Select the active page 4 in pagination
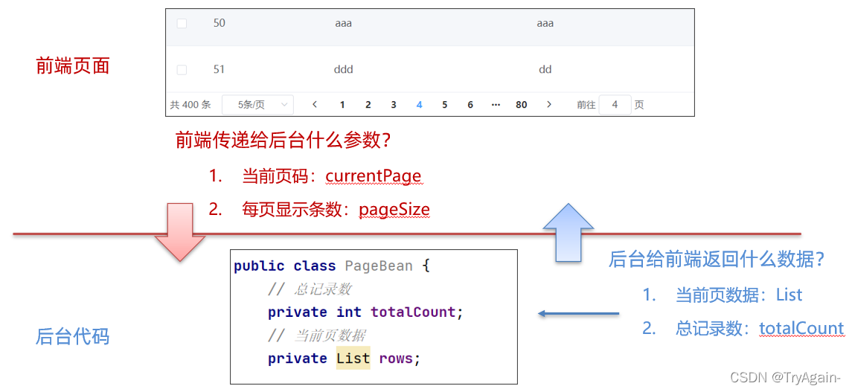Image resolution: width=852 pixels, height=392 pixels. pyautogui.click(x=419, y=106)
